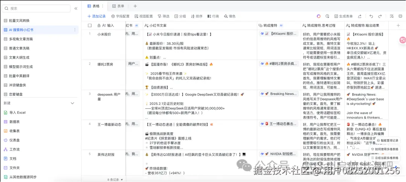Click the Breaking News AI result chip
406x182 pixels.
tap(279, 94)
